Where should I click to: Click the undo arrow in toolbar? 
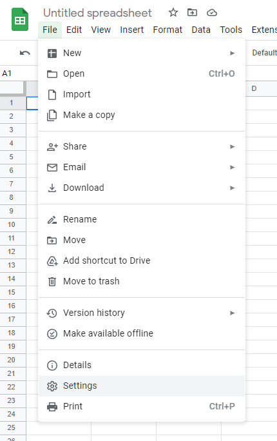(25, 53)
